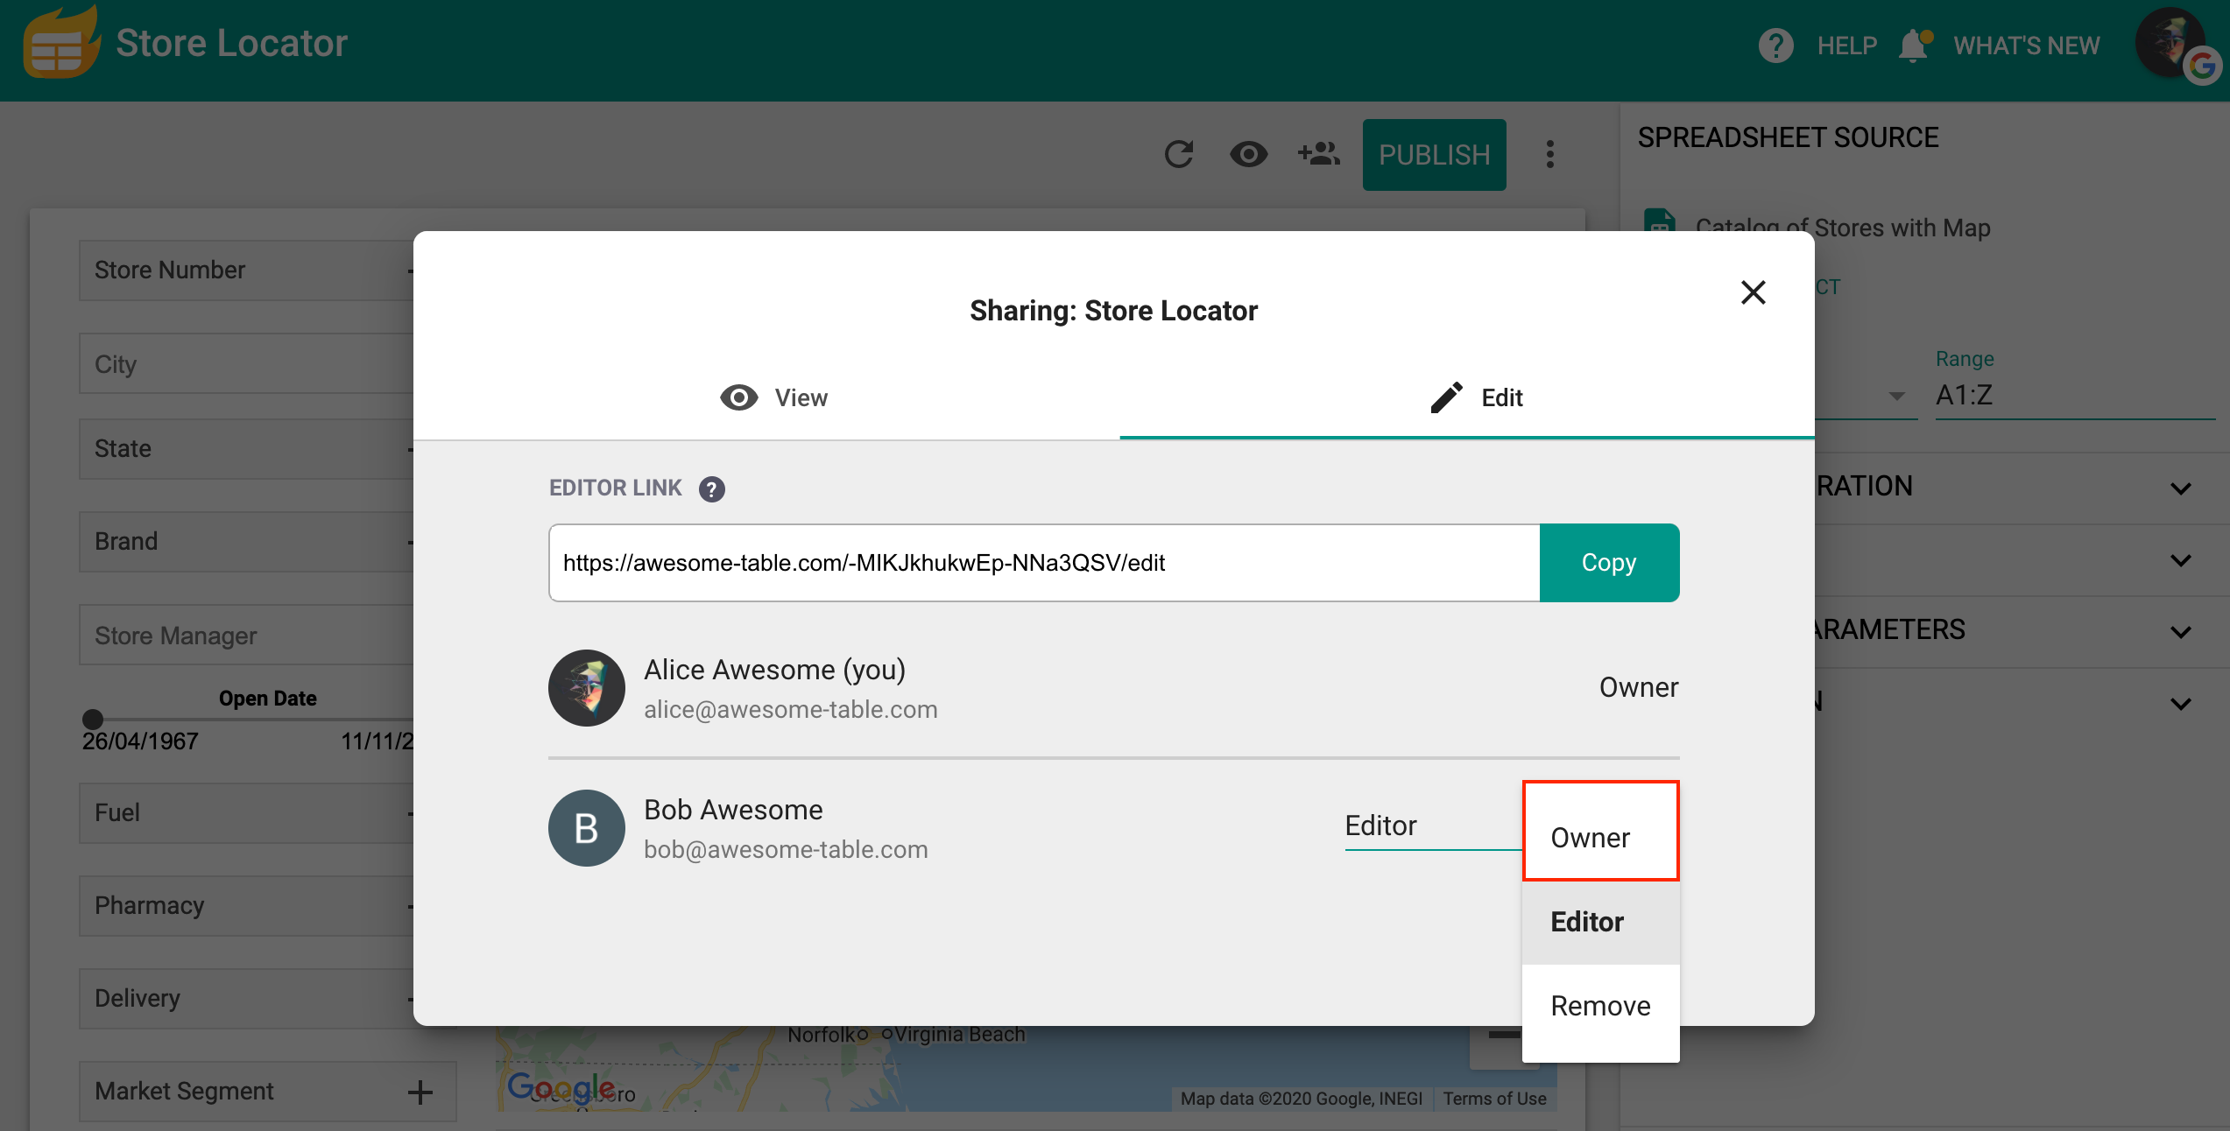
Task: Click the Editor Link help icon
Action: [x=711, y=488]
